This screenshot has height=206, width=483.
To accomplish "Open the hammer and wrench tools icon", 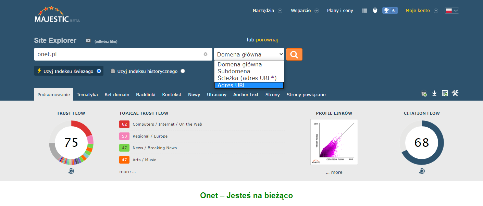I will tap(455, 93).
